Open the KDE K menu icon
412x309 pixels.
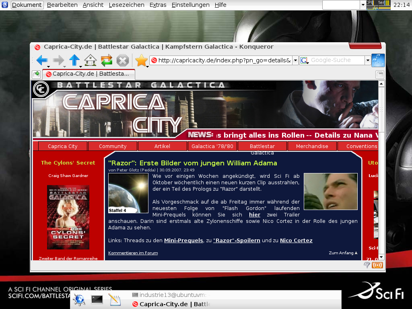(x=4, y=4)
